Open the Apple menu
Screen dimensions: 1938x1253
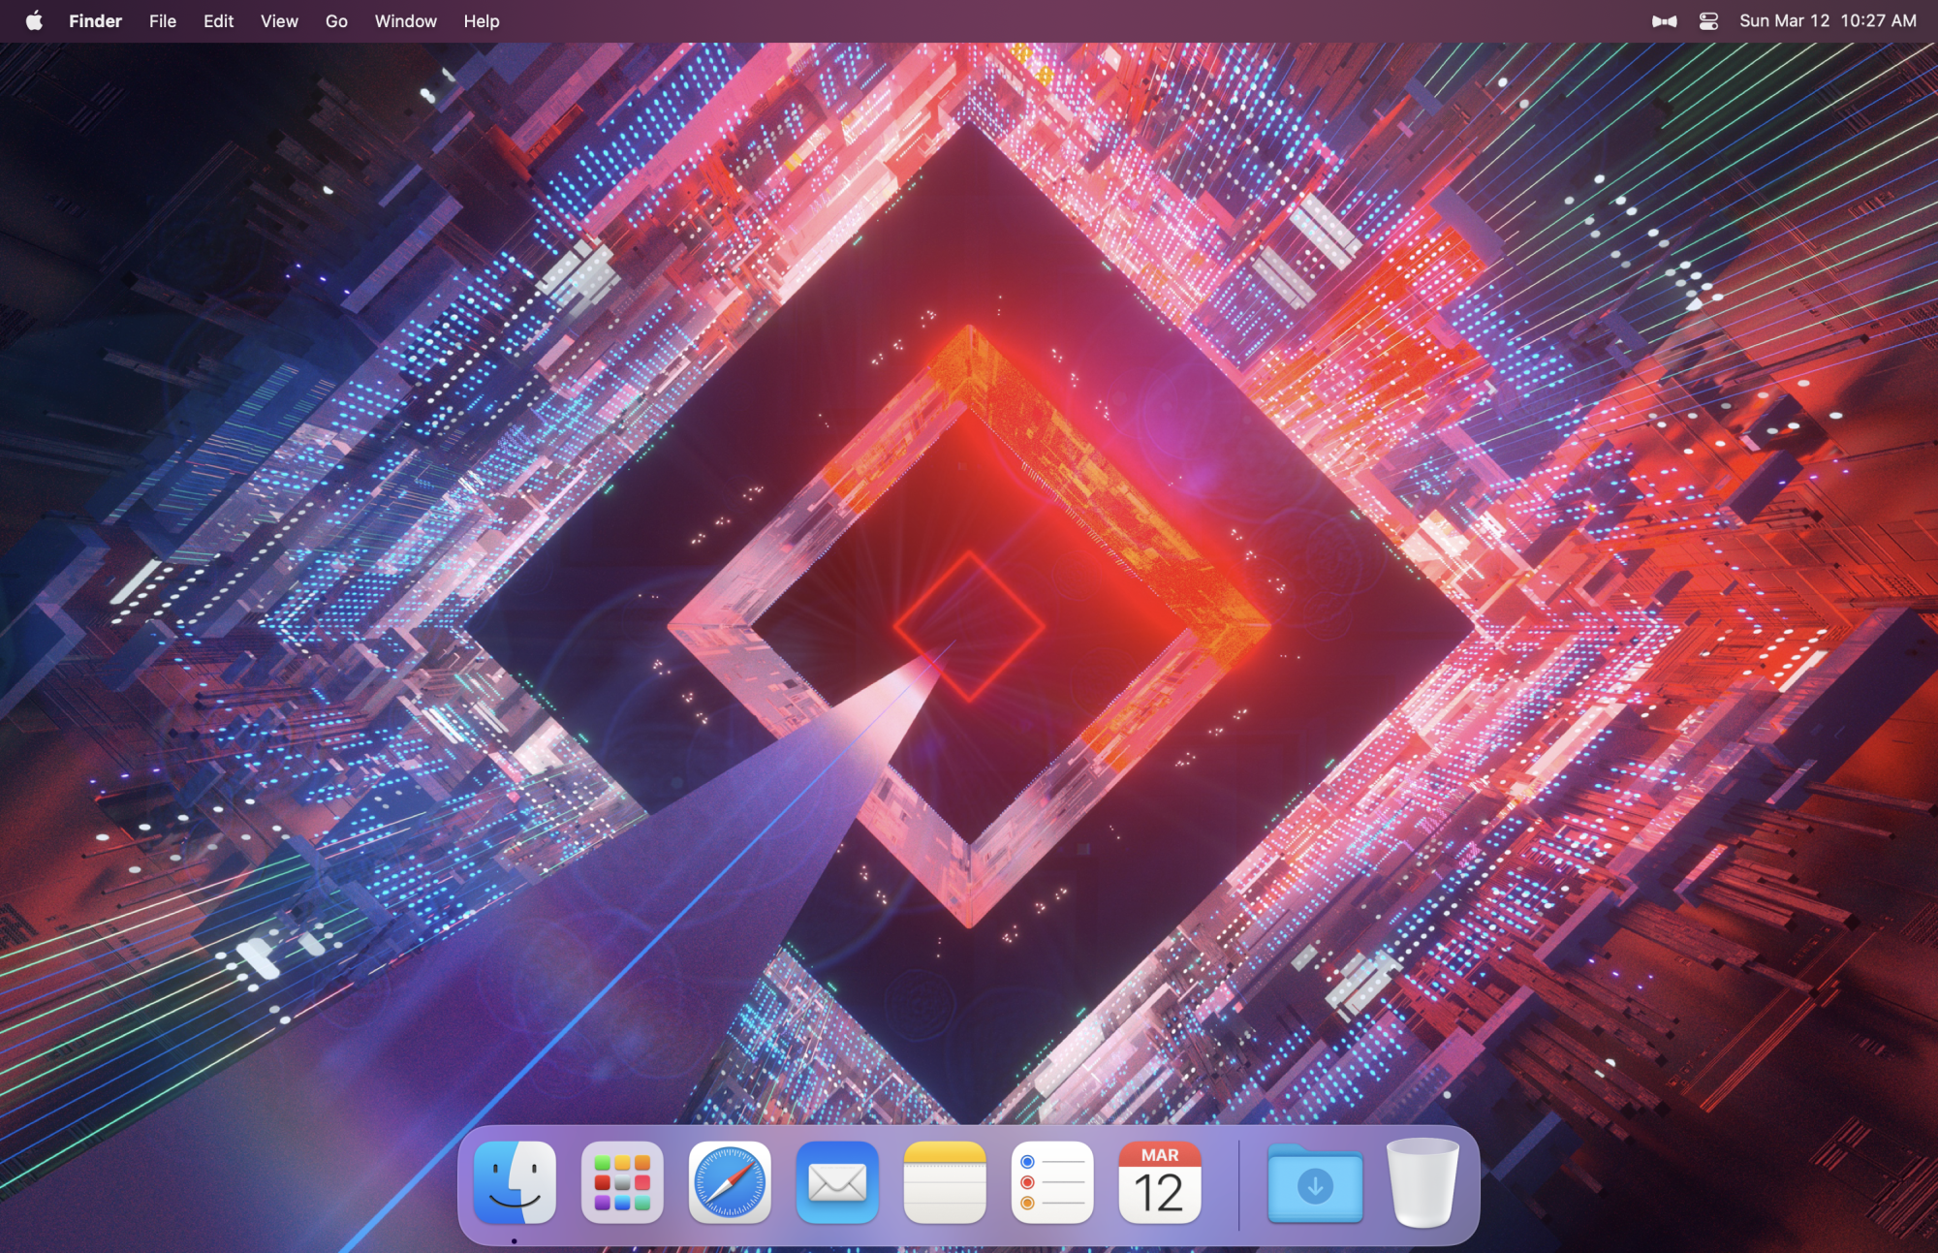34,20
